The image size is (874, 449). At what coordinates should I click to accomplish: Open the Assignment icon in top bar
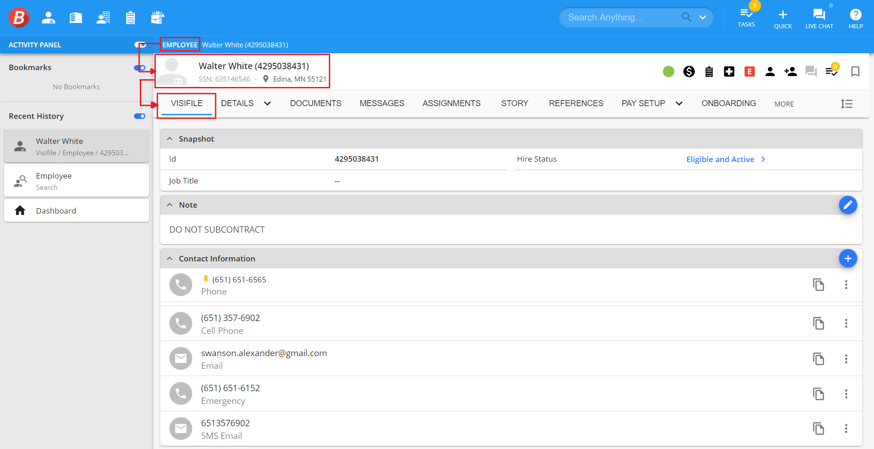pos(158,18)
